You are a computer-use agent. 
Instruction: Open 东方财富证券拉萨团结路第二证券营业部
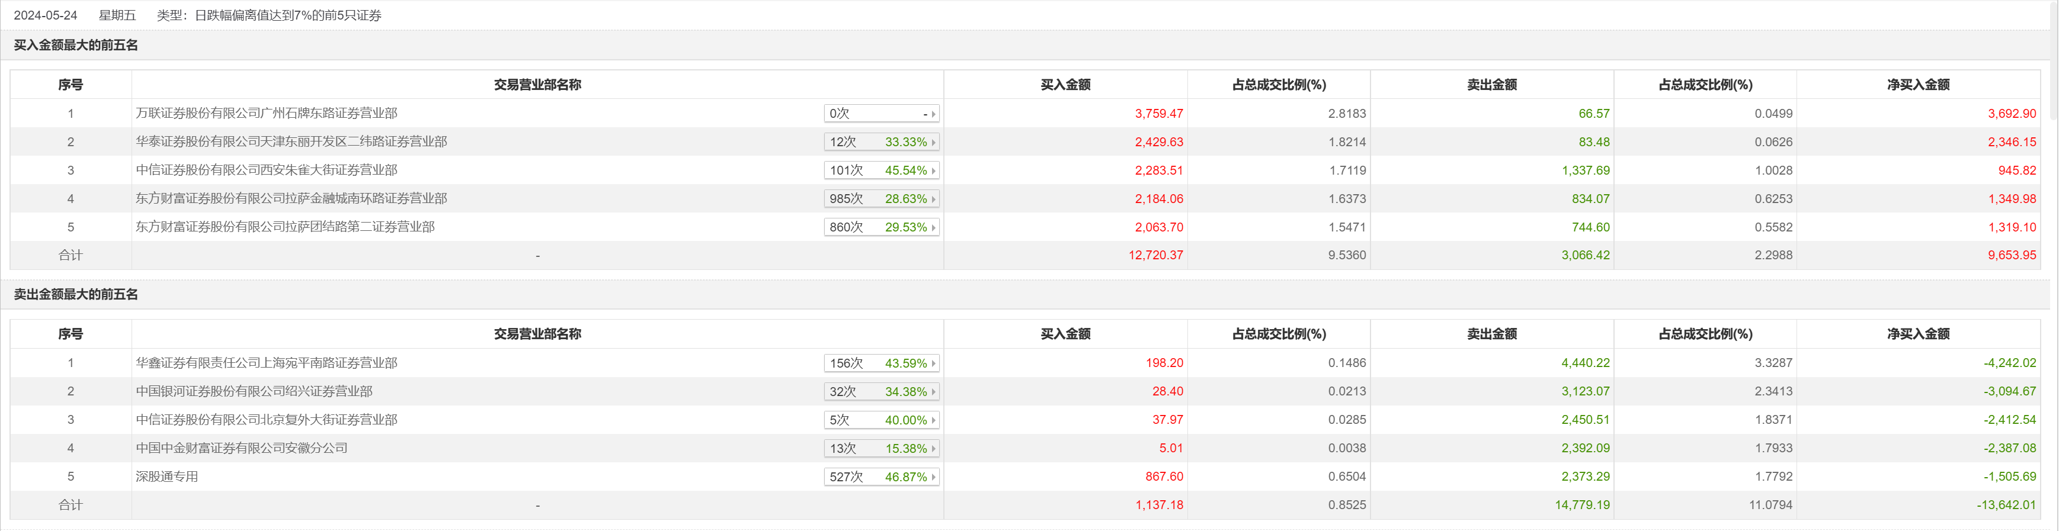pyautogui.click(x=284, y=227)
